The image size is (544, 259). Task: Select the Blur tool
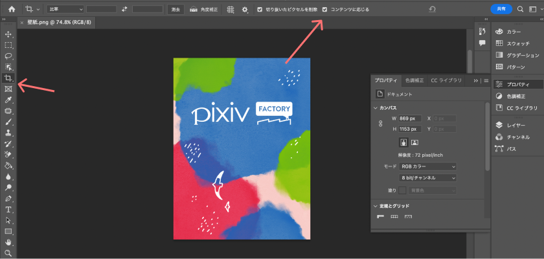click(x=8, y=177)
